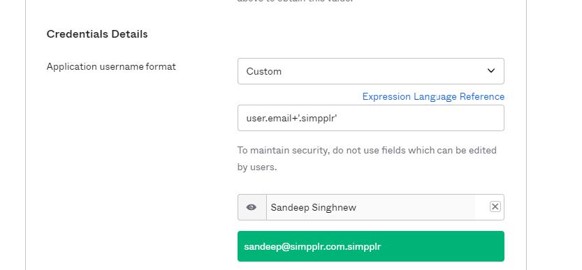This screenshot has width=582, height=270.
Task: Select the Sandeep Singhnew preview user field
Action: [371, 207]
